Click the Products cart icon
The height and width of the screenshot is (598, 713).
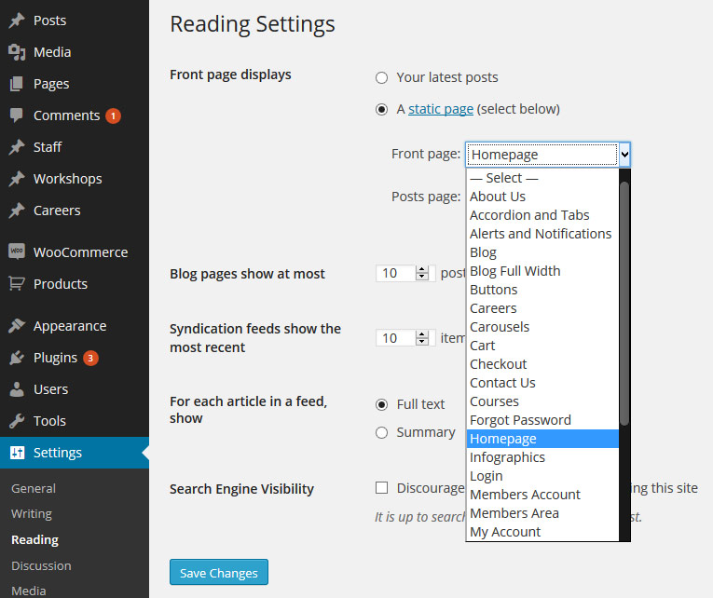point(17,283)
